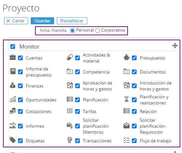Image resolution: width=182 pixels, height=153 pixels.
Task: Click the notebook Informe de presupuesto icon
Action: [x=13, y=71]
